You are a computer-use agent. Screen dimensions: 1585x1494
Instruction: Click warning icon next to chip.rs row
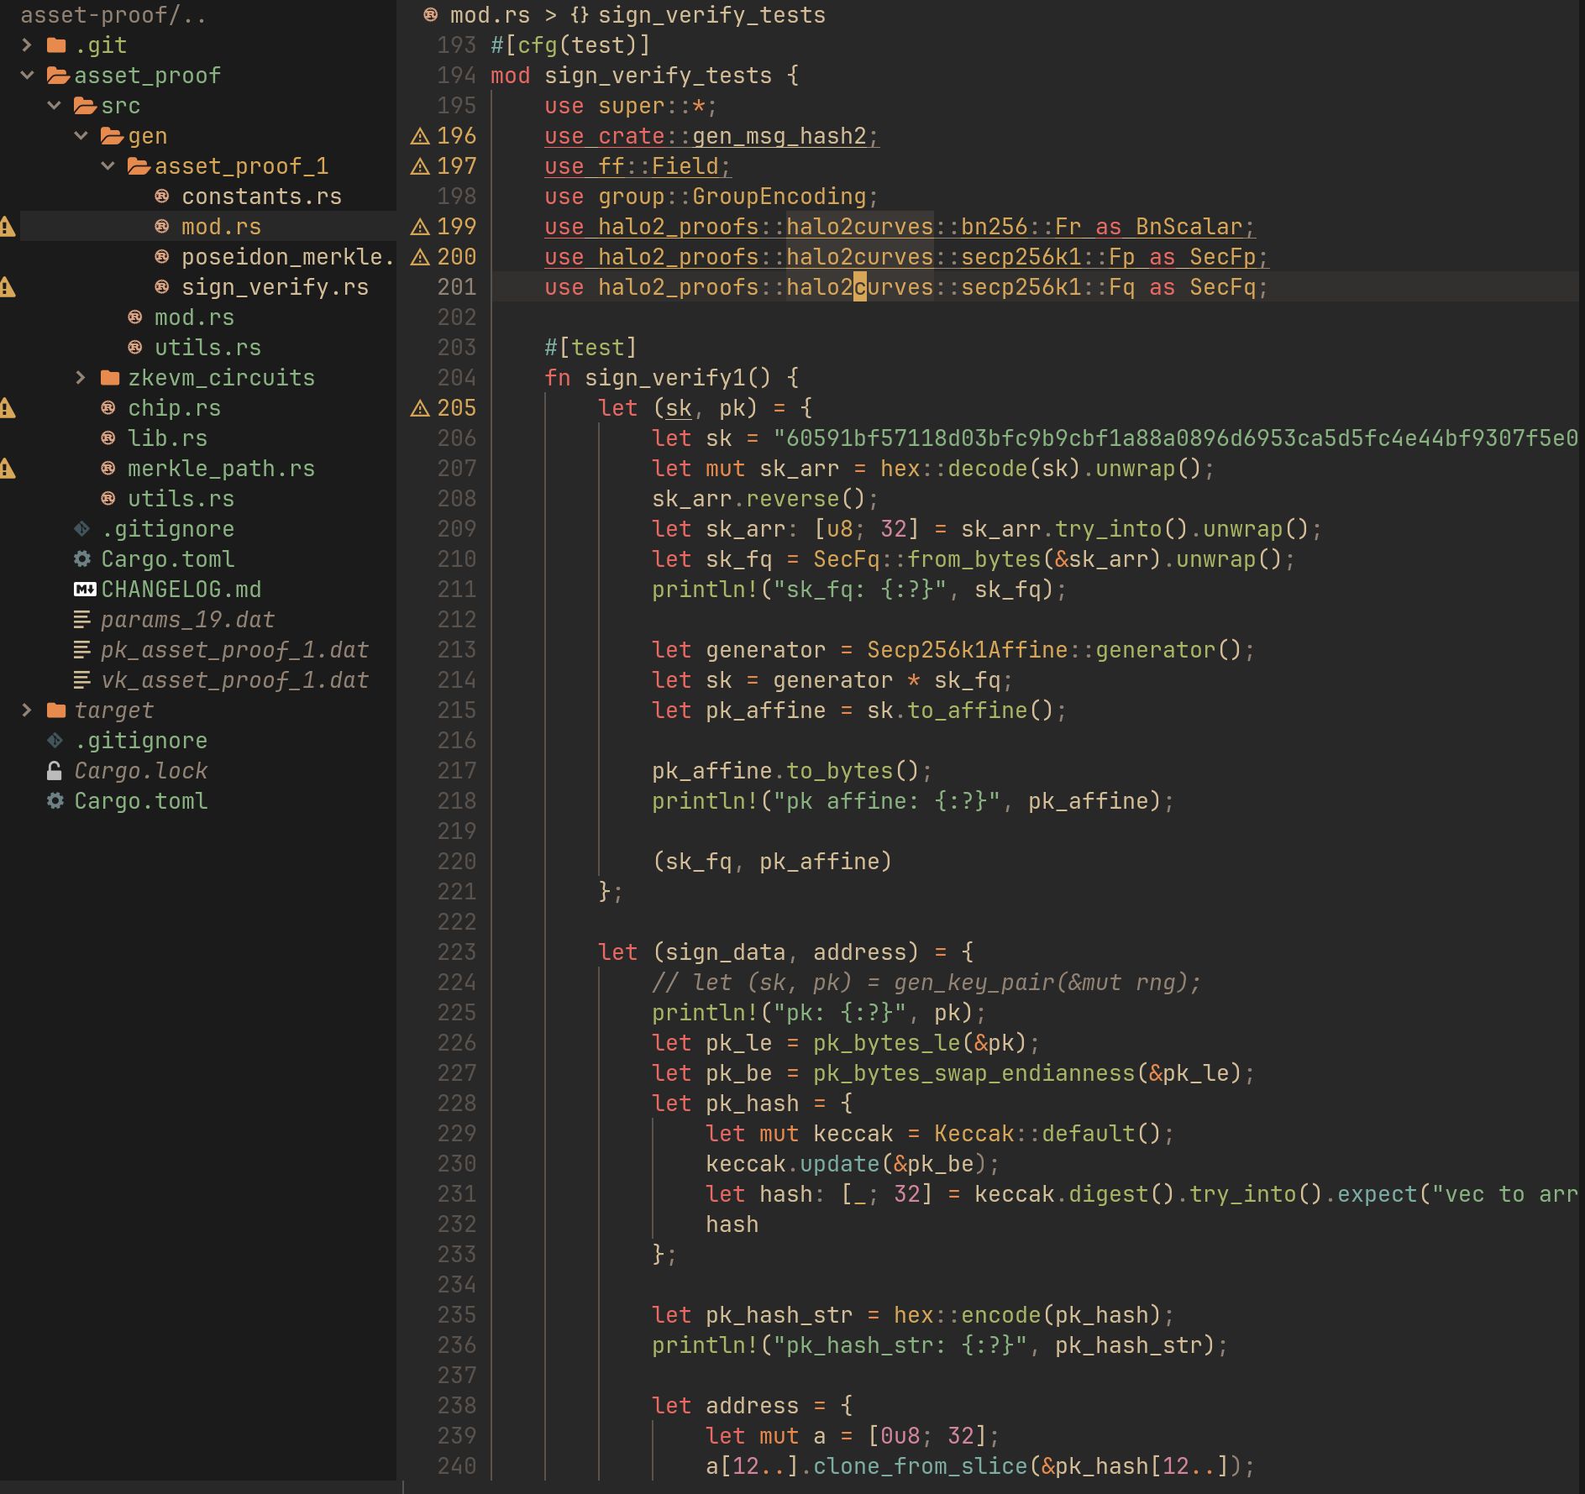(x=7, y=408)
